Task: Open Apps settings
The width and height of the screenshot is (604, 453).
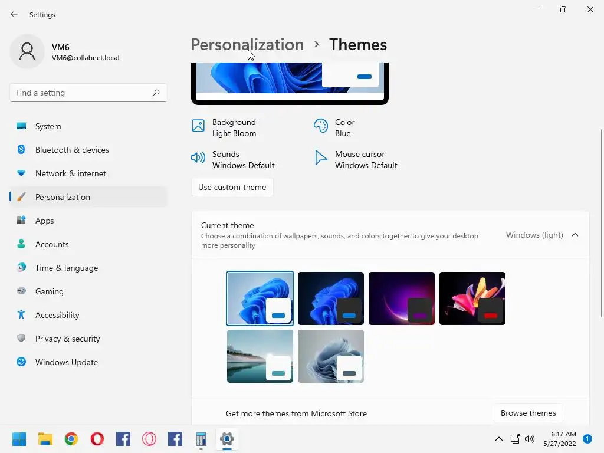Action: click(x=88, y=221)
